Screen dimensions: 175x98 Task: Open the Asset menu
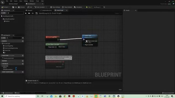[16, 1]
